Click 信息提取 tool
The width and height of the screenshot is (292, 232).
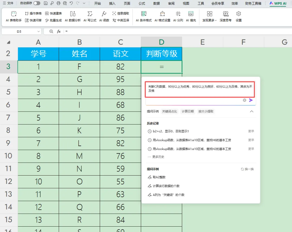[121, 14]
